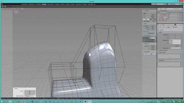
Task: Click the 3D Cursor Location X field
Action: pyautogui.click(x=153, y=46)
